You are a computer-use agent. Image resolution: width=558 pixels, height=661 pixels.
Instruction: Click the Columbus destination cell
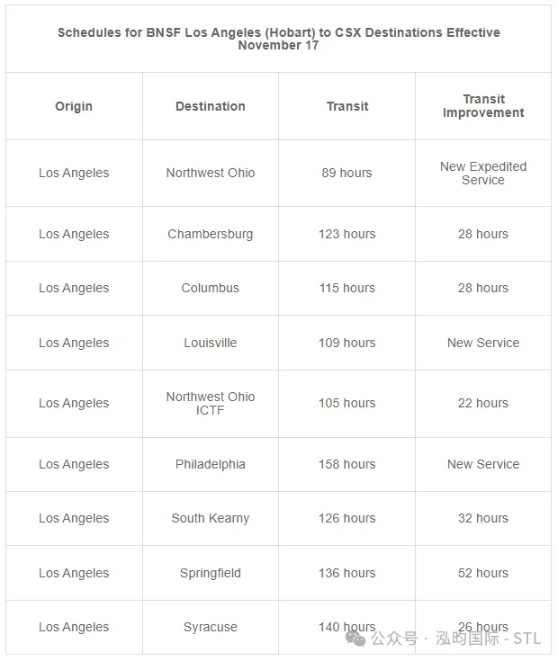tap(211, 288)
